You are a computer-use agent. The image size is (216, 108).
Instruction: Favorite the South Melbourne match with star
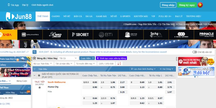(39, 87)
